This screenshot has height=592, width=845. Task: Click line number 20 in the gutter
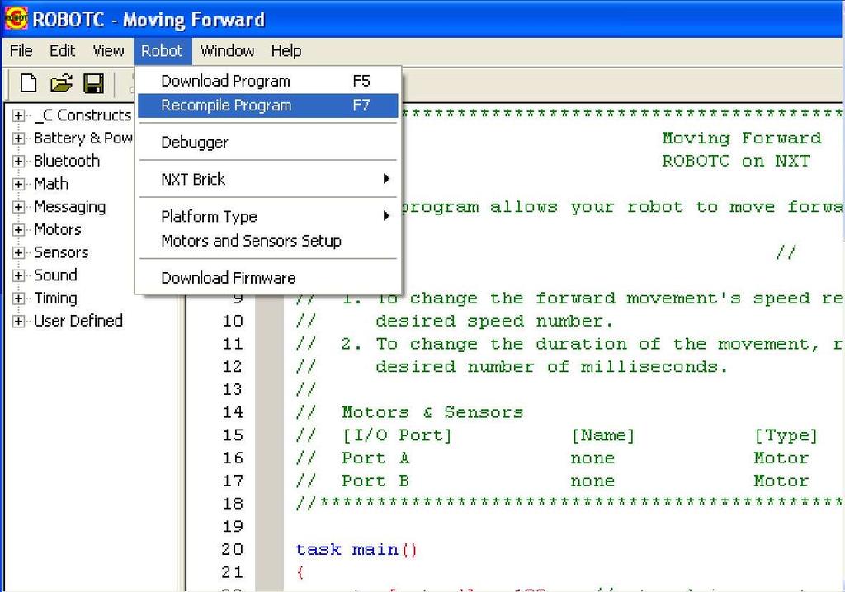tap(233, 549)
